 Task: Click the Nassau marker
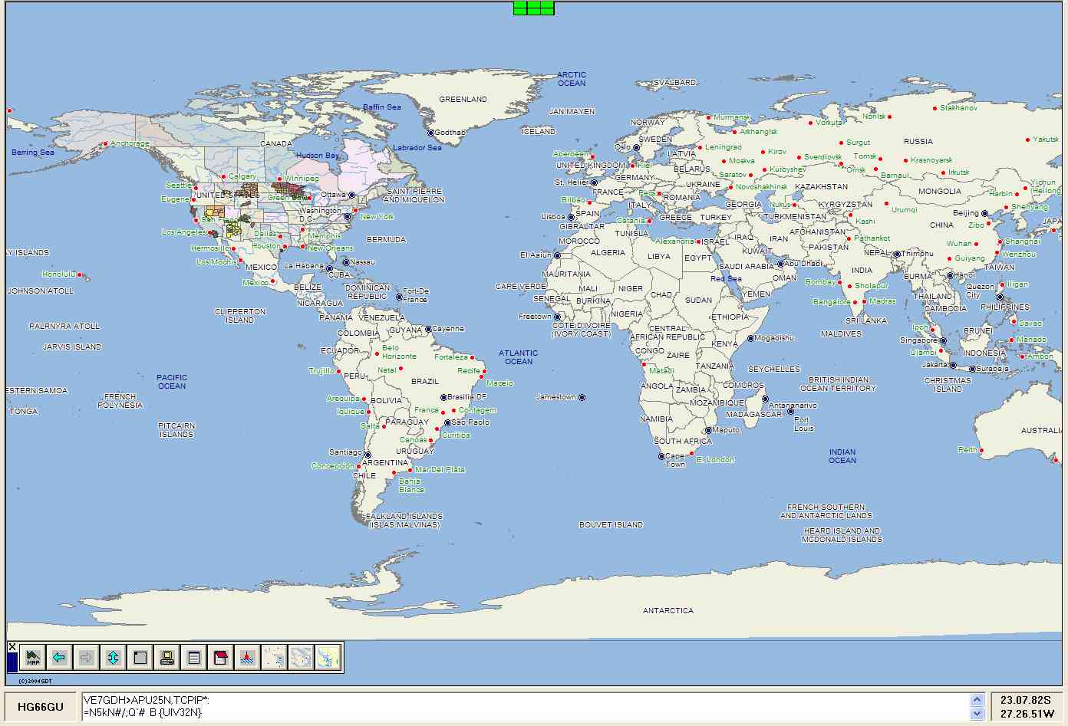346,262
